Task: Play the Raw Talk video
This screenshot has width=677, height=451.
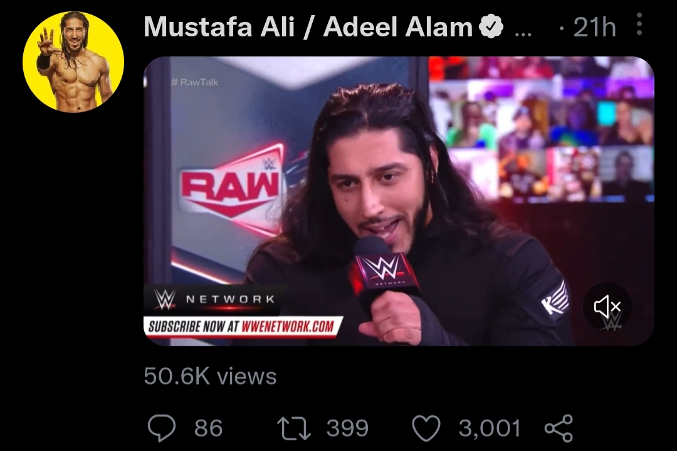Action: tap(399, 201)
